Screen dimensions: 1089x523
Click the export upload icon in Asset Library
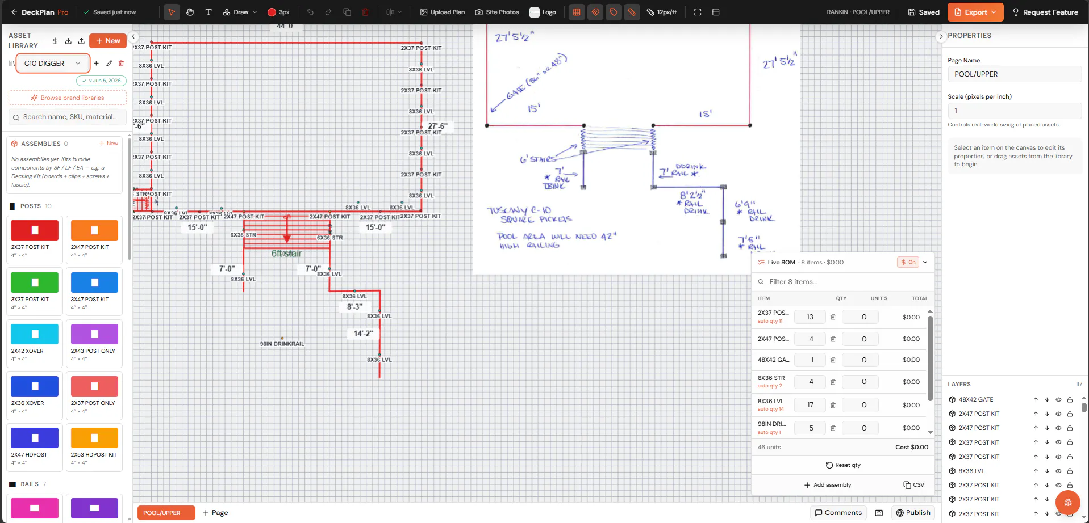point(81,41)
